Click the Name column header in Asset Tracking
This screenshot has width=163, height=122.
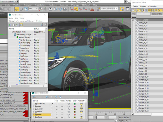tap(21, 29)
